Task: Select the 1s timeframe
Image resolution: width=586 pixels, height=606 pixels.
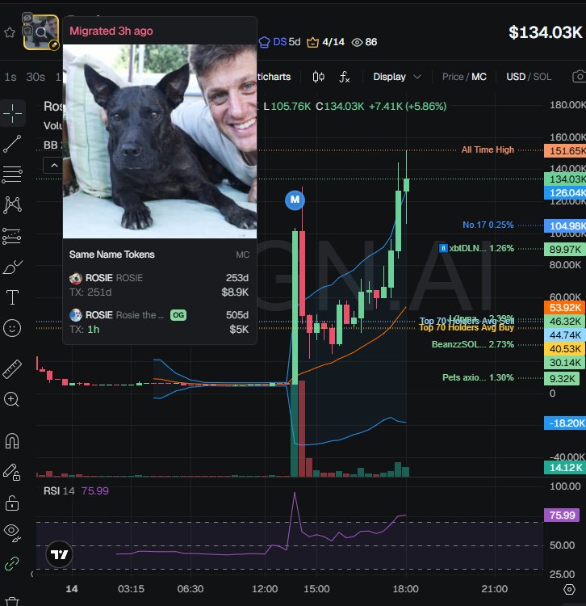Action: (10, 78)
